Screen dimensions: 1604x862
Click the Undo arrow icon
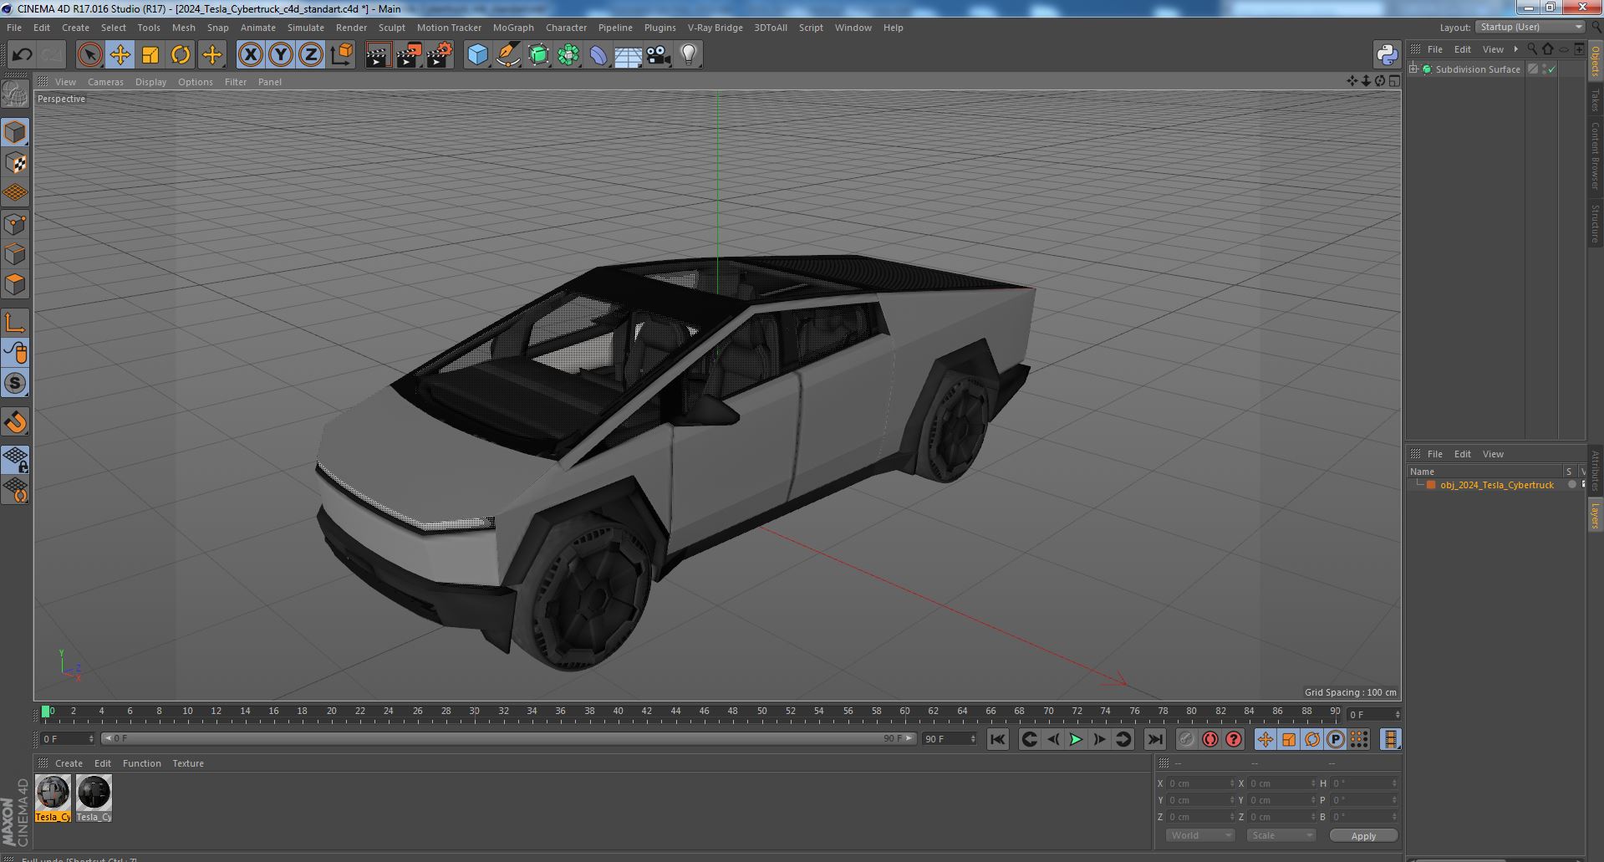coord(22,55)
